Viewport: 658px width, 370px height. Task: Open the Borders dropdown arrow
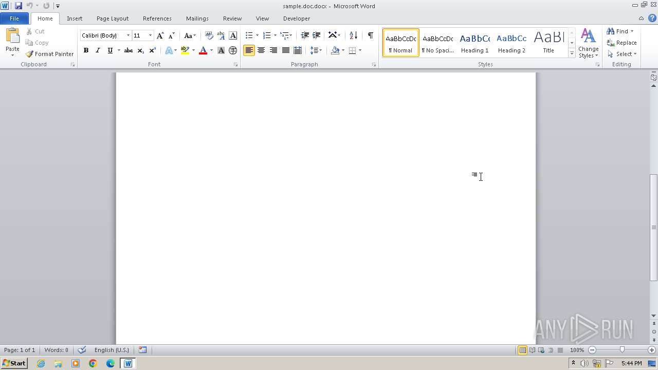[x=360, y=50]
